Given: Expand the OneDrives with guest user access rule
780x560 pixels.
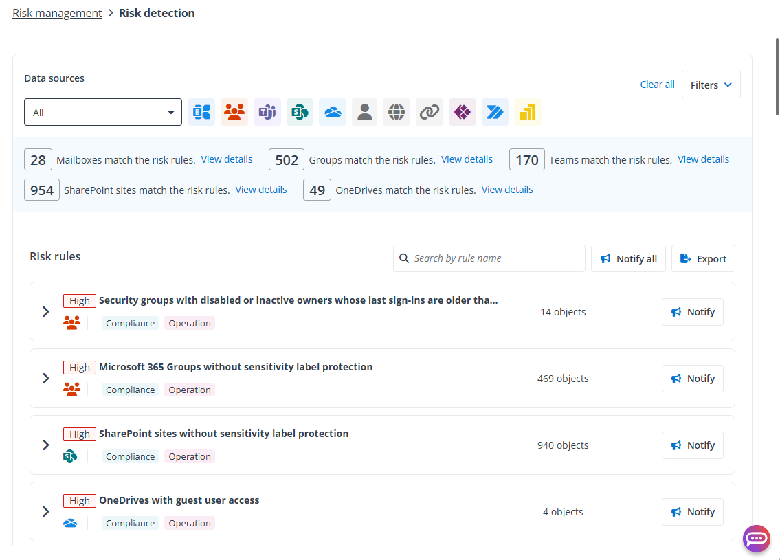Looking at the screenshot, I should click(x=45, y=511).
